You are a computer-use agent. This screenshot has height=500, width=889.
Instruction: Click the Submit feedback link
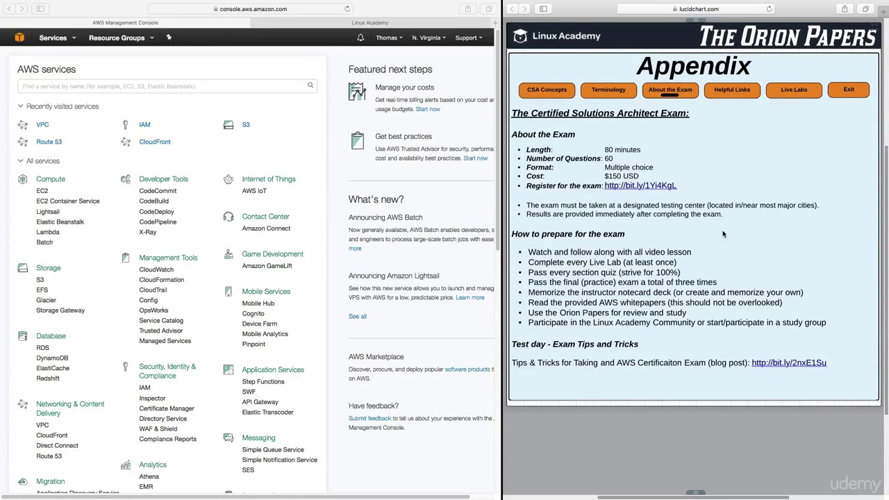[369, 419]
